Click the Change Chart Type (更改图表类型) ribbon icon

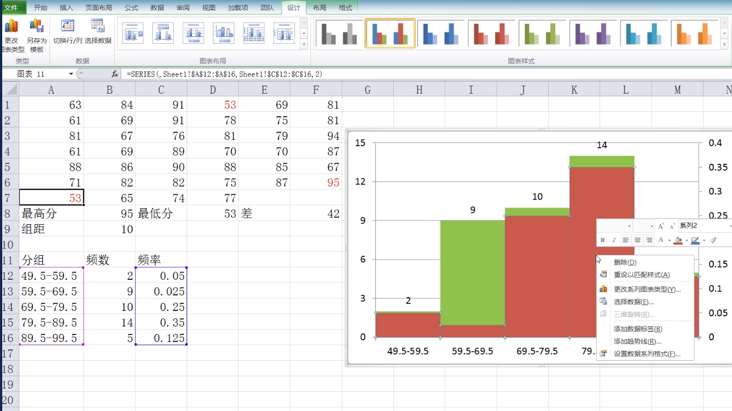tap(11, 33)
